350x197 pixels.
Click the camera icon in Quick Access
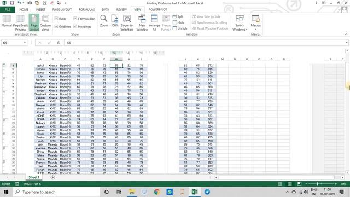pyautogui.click(x=30, y=3)
